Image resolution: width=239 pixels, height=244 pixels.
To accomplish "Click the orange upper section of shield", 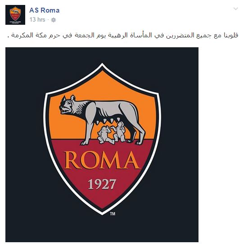I will tap(103, 87).
